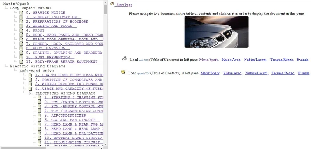The height and width of the screenshot is (149, 311).
Task: Click document icon next to PREPARATIONS OF BODYWORK
Action: [x=21, y=21]
